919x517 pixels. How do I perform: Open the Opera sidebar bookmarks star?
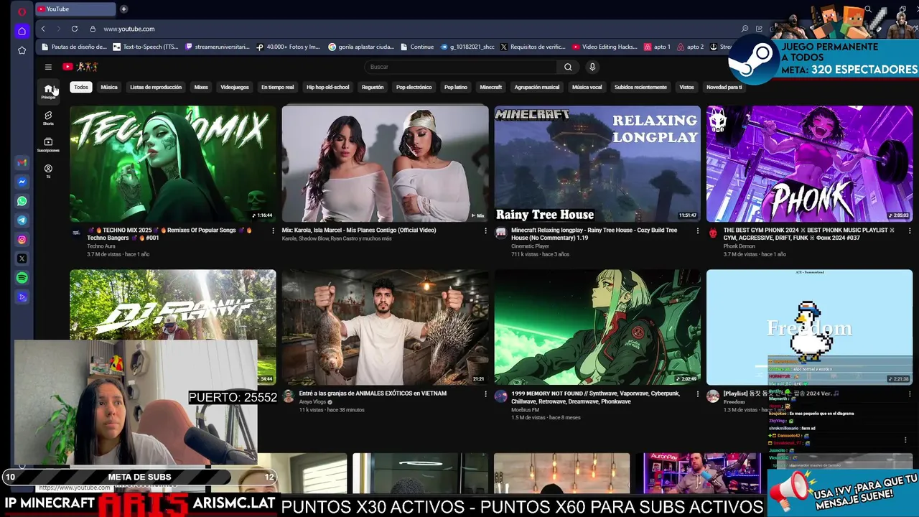[22, 50]
